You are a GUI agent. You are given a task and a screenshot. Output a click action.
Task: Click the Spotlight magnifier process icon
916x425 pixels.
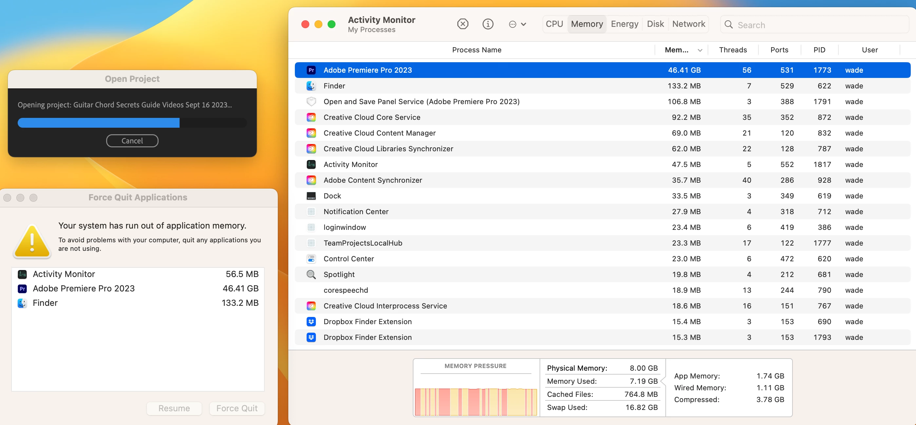point(311,274)
